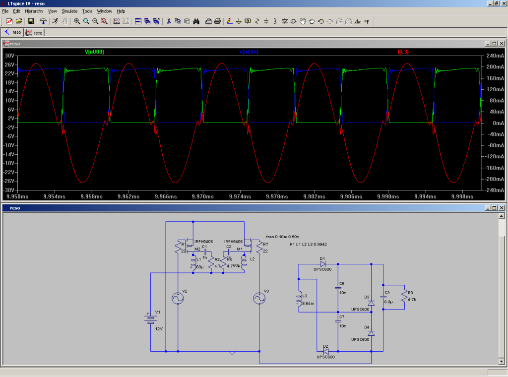Viewport: 508px width, 377px height.
Task: Click the Run simulation icon
Action: (56, 21)
